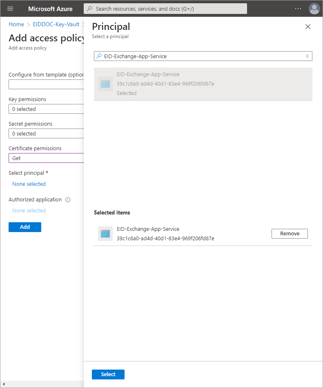Clear the principal search box text

307,56
